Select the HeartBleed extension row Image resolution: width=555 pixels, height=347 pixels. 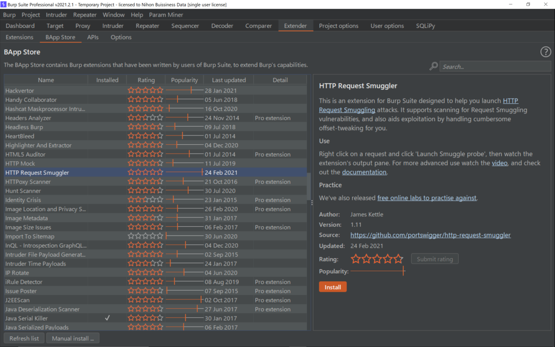coord(155,136)
